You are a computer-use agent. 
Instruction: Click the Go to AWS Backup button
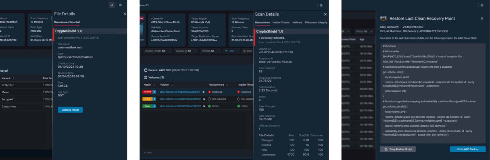point(468,149)
